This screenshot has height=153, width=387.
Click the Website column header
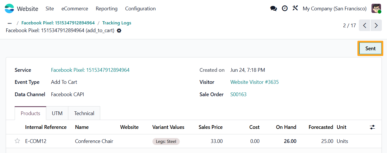pyautogui.click(x=129, y=127)
